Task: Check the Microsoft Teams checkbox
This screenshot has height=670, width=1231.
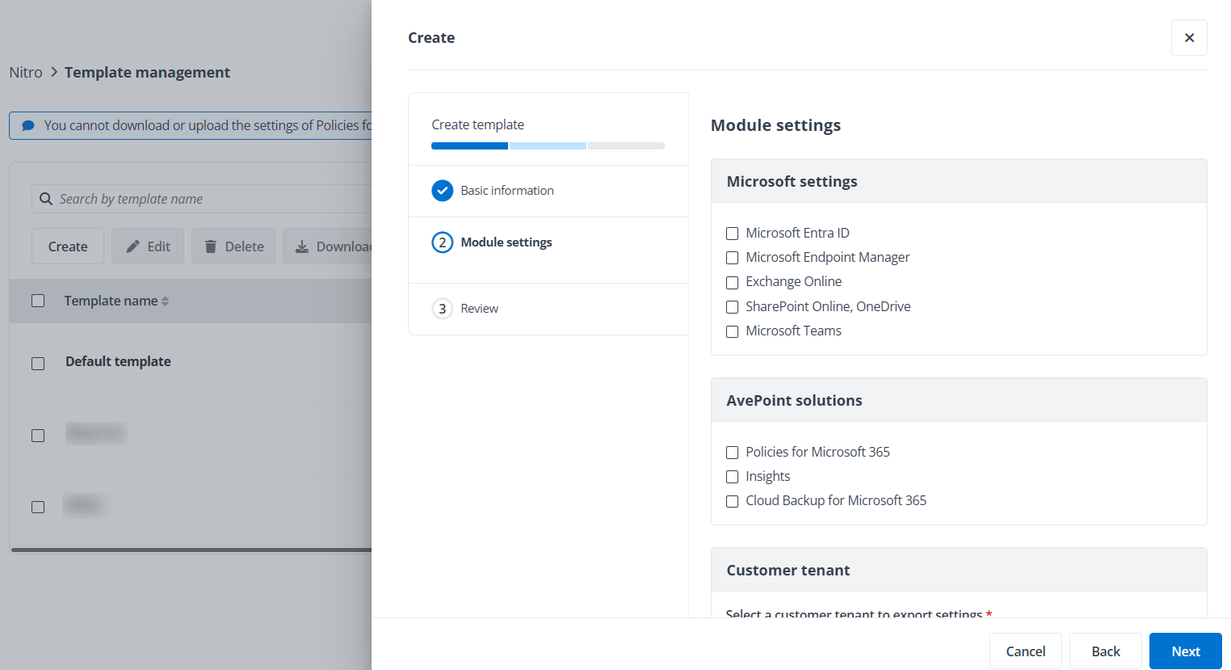Action: pyautogui.click(x=733, y=331)
